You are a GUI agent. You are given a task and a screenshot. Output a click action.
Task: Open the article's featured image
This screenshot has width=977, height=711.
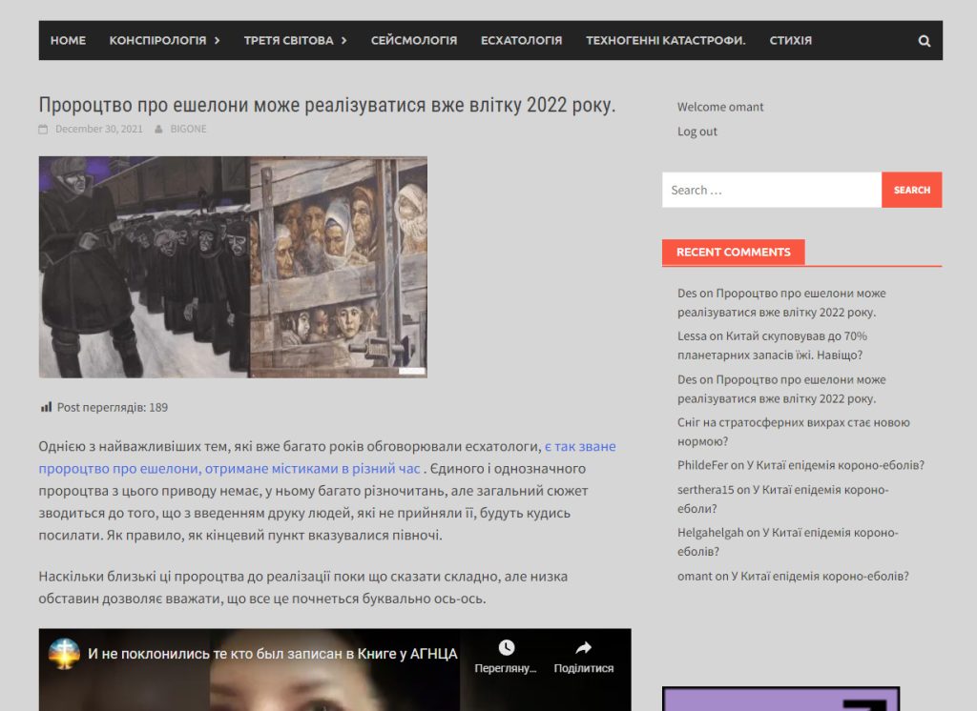(233, 267)
